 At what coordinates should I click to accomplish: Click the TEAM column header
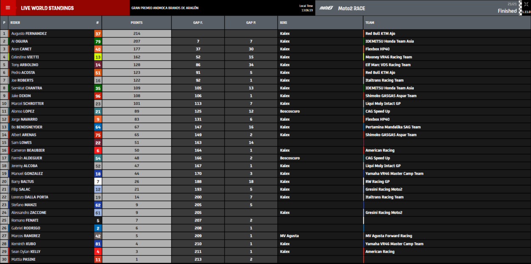370,23
